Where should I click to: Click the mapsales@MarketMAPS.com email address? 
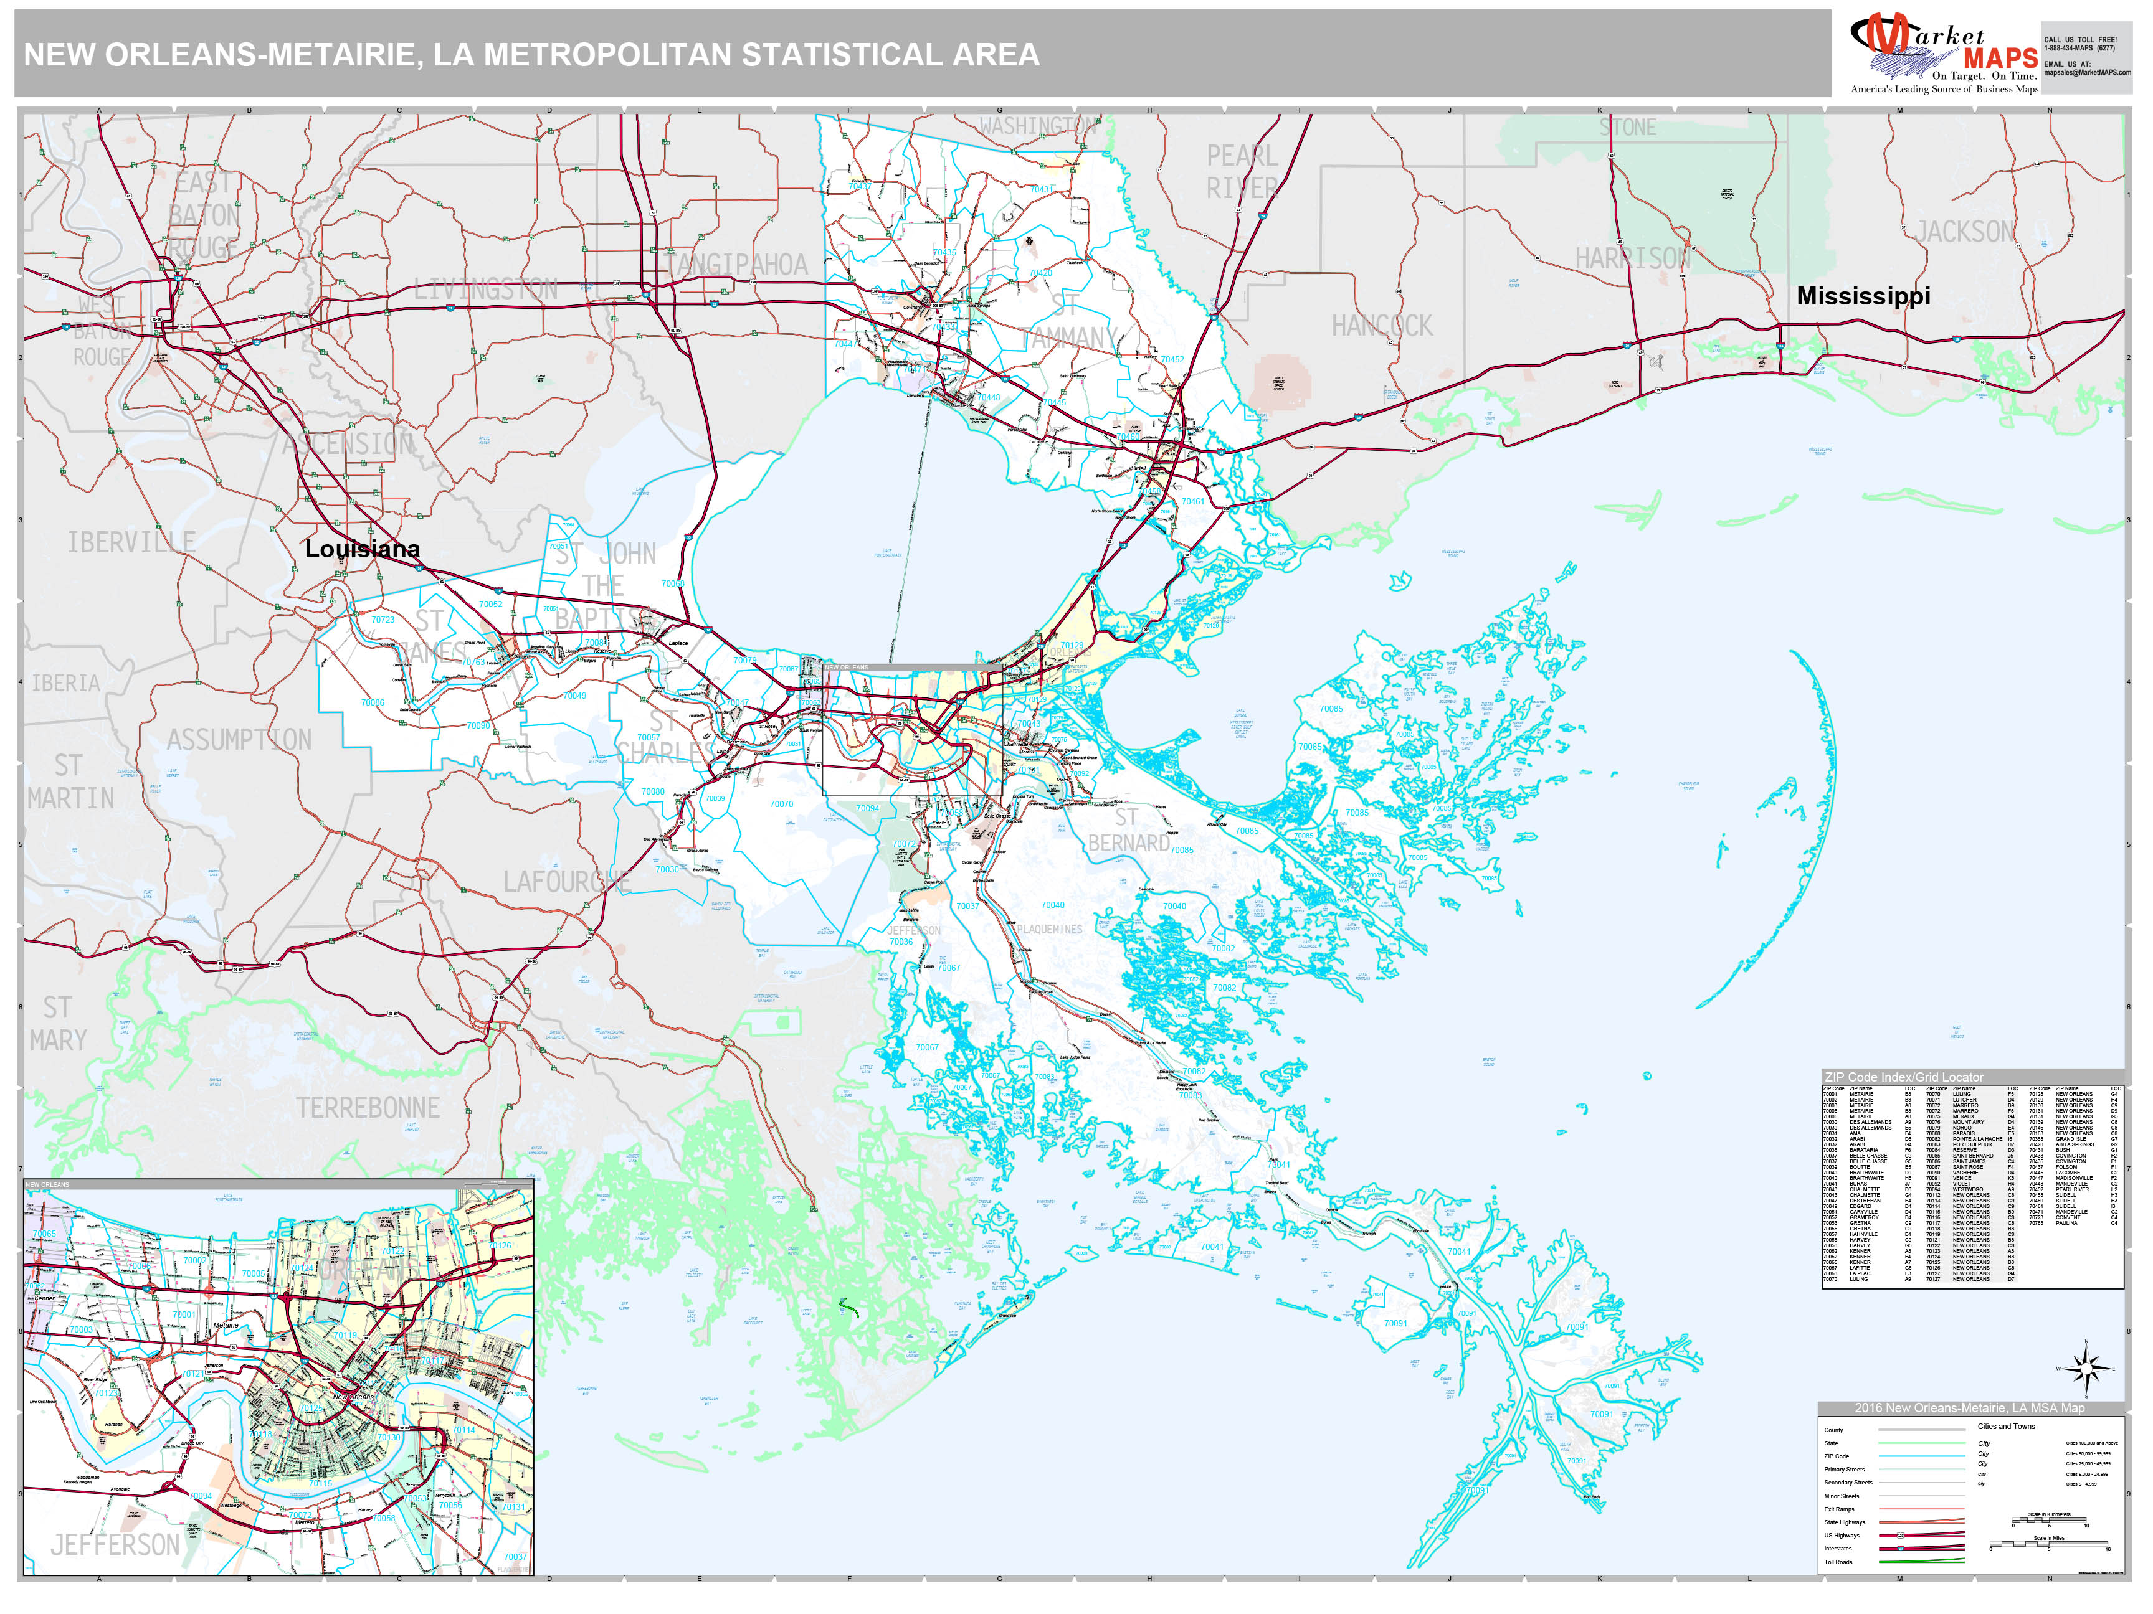(x=2087, y=72)
